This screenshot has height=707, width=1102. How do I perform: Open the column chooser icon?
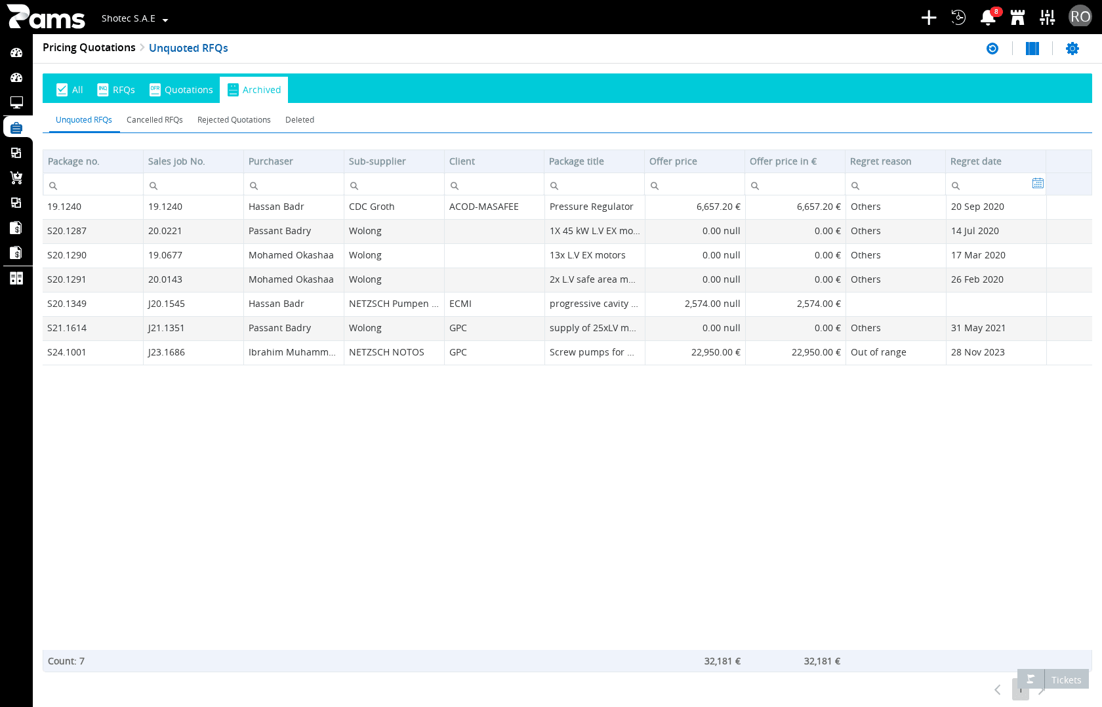pyautogui.click(x=1032, y=49)
